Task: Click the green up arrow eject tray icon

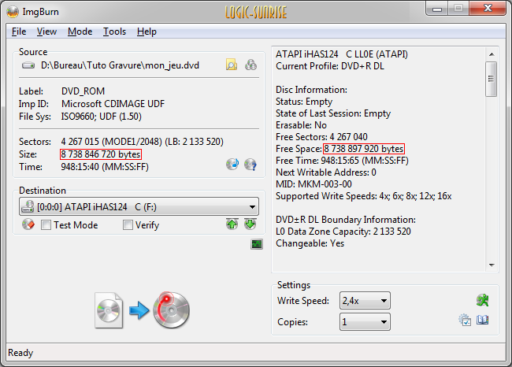Action: [x=232, y=224]
